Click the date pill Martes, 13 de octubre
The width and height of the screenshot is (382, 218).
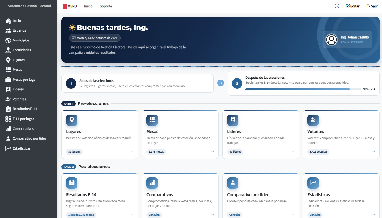tap(95, 38)
